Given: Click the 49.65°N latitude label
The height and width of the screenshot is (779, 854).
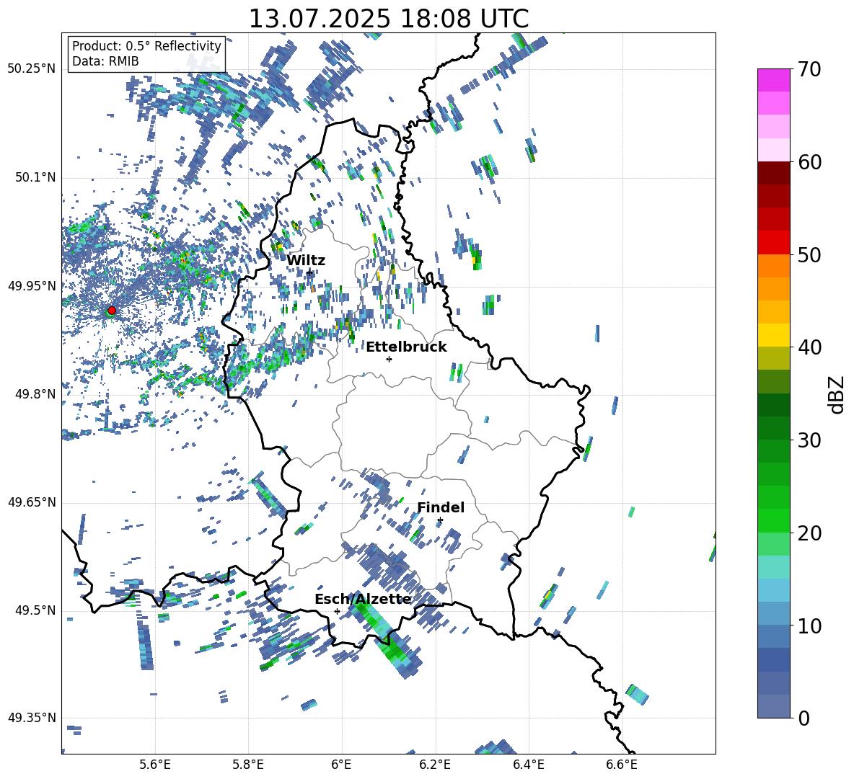Looking at the screenshot, I should (x=32, y=502).
